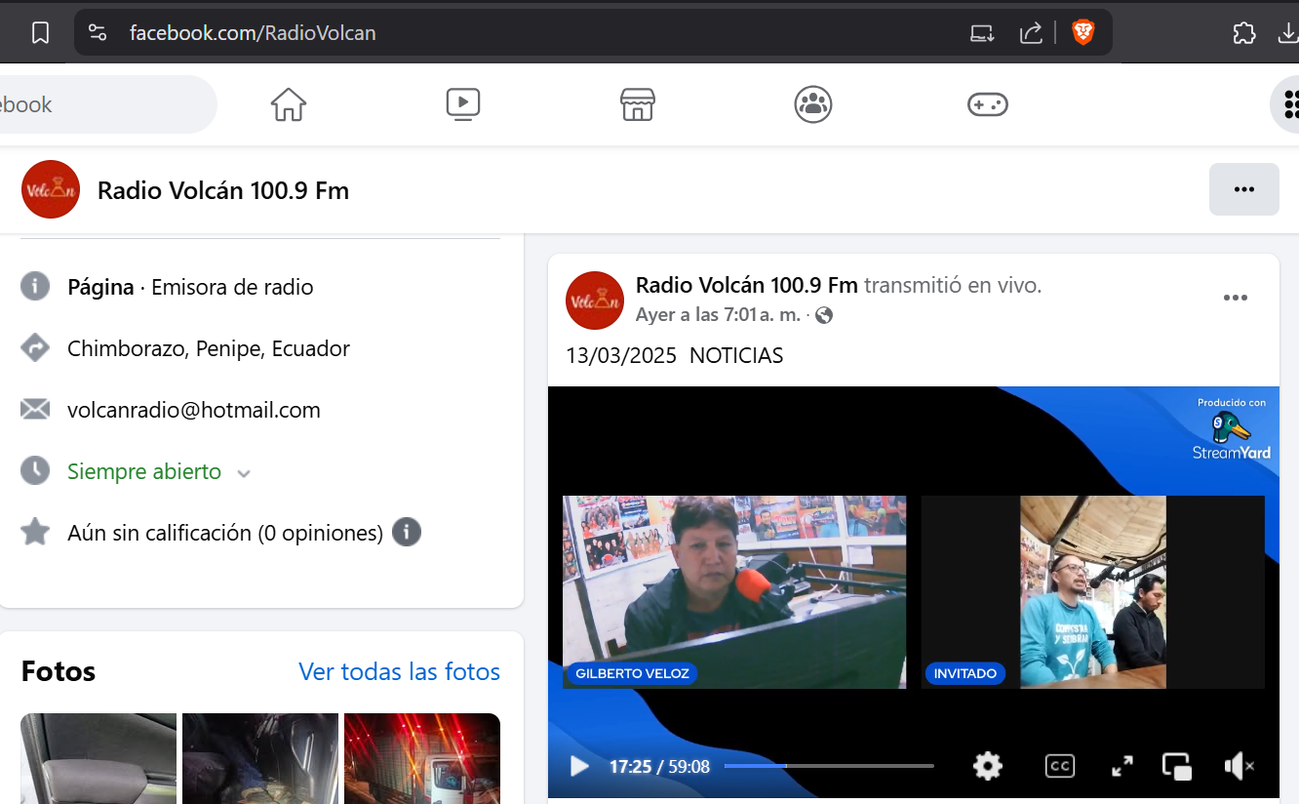Click the facebook.com/RadioVolcan address bar
1299x804 pixels.
click(253, 33)
